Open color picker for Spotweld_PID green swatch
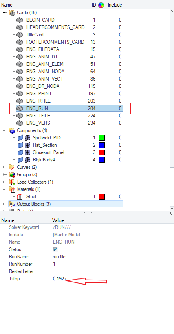Screen dimensions: 174x334 pyautogui.click(x=102, y=138)
